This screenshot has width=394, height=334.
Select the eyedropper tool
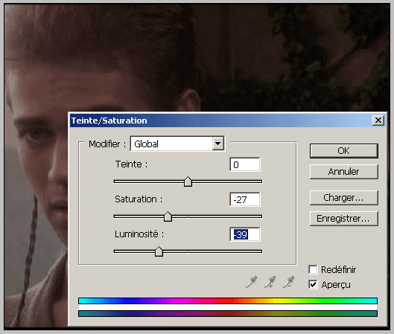click(251, 282)
